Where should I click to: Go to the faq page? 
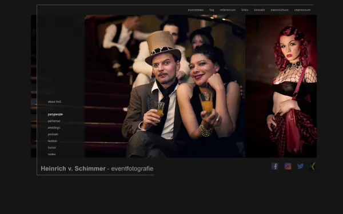click(x=212, y=10)
